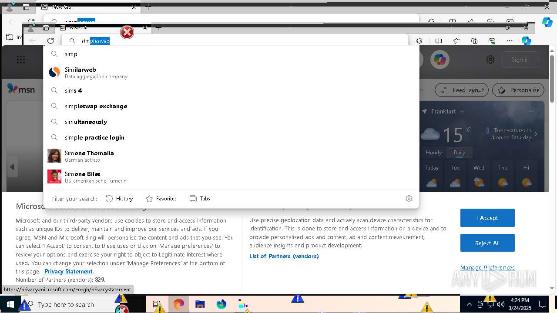Open List of Partners (vendors) link
The image size is (557, 313).
[x=284, y=256]
